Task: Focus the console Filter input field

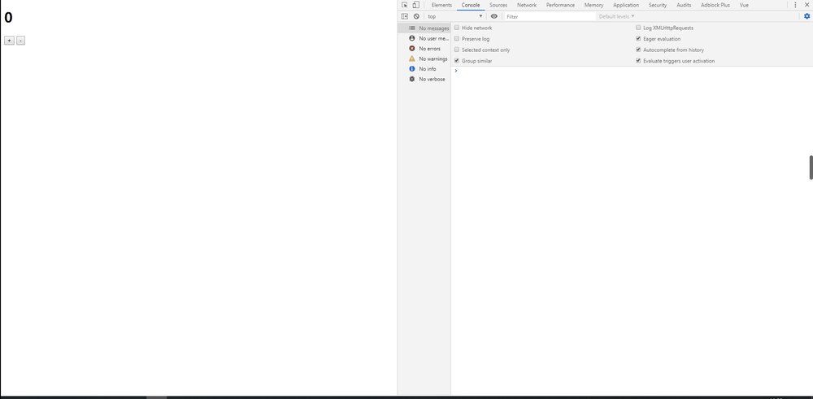Action: tap(550, 16)
